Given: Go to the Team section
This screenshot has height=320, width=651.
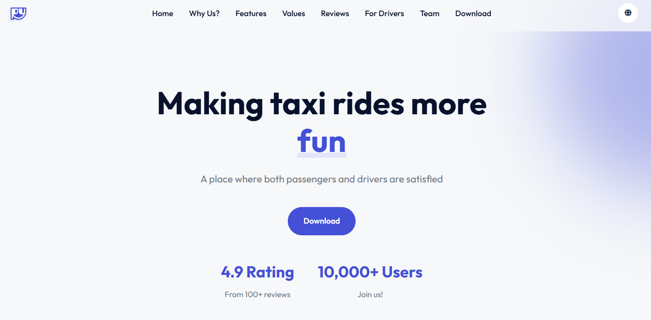Looking at the screenshot, I should (430, 13).
